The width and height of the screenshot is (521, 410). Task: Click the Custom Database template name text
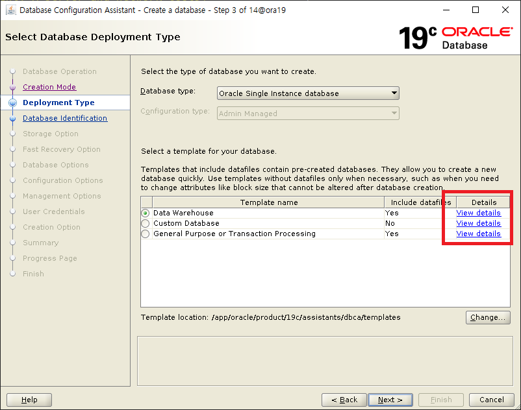tap(186, 223)
